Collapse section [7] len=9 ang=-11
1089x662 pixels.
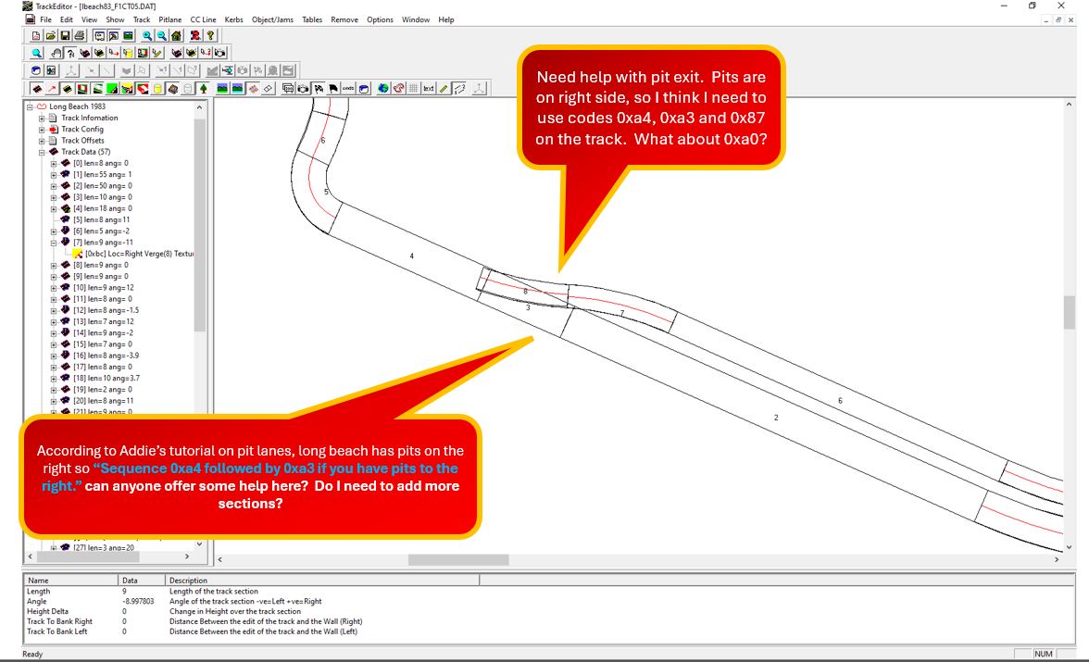[x=54, y=243]
